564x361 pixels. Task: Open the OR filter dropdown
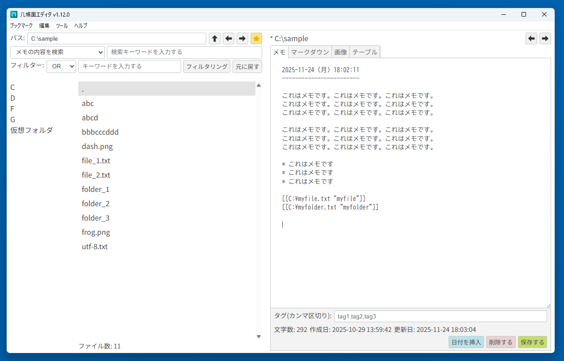point(61,66)
